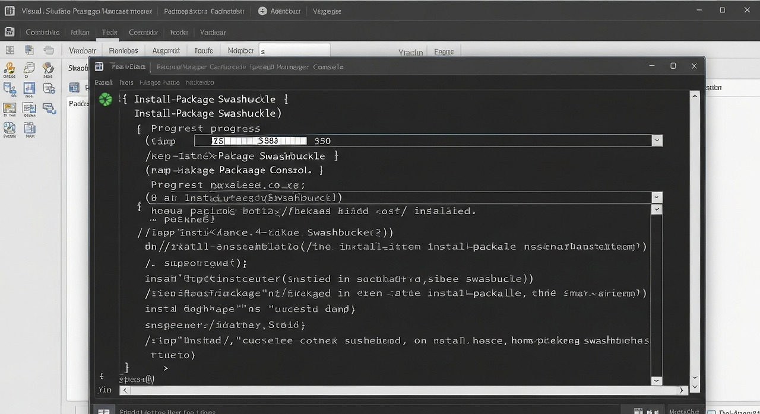Viewport: 760px width, 414px height.
Task: Open the 'Vartlear' menu
Action: (213, 33)
